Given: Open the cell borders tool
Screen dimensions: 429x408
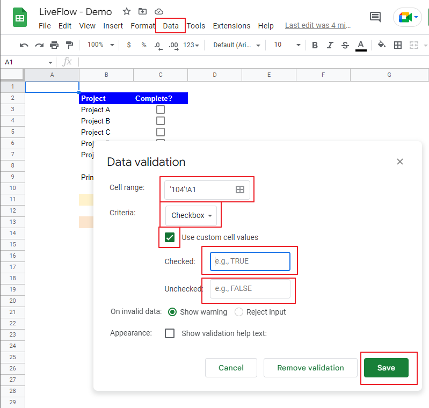Looking at the screenshot, I should pos(398,45).
